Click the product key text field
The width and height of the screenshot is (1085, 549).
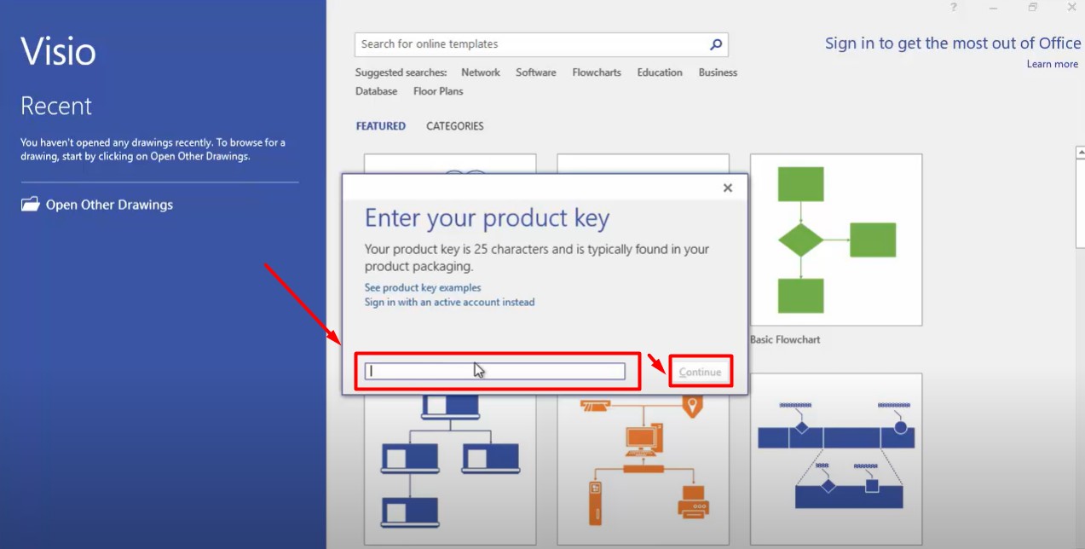[x=495, y=372]
